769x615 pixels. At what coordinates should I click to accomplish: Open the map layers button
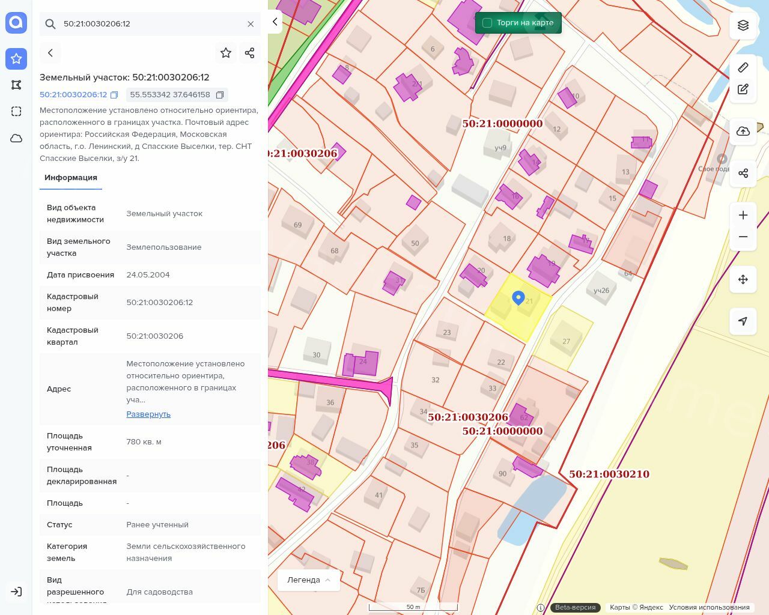click(743, 25)
